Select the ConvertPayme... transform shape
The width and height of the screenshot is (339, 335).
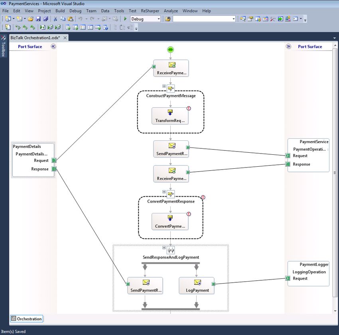coord(170,221)
